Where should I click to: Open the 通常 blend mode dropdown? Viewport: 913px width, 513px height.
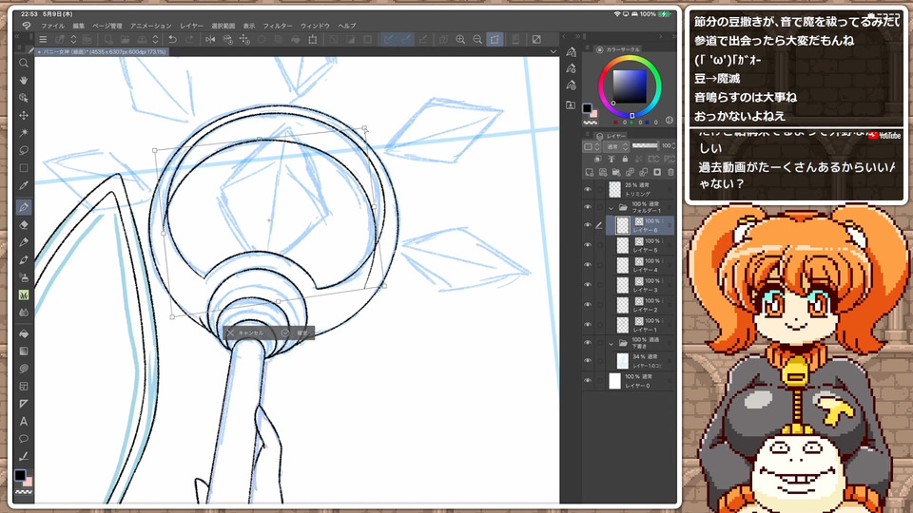[616, 146]
